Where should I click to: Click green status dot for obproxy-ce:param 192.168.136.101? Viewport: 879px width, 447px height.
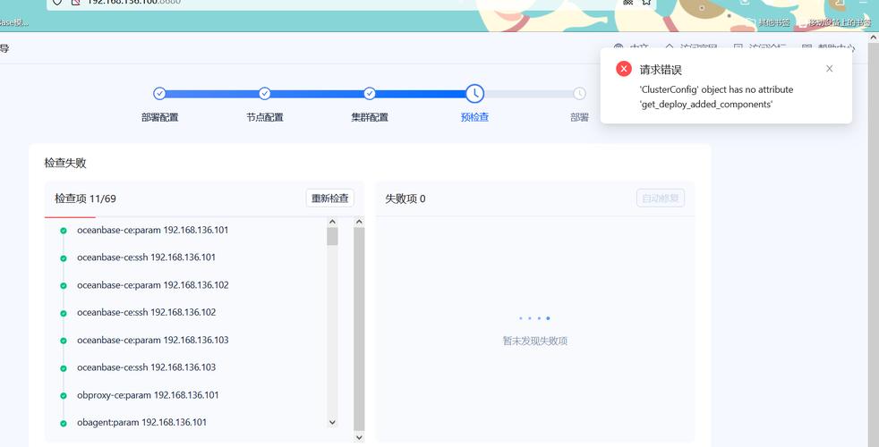[x=64, y=395]
